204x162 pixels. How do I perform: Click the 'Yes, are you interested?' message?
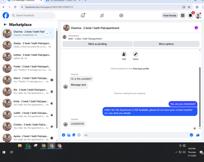coord(183,104)
